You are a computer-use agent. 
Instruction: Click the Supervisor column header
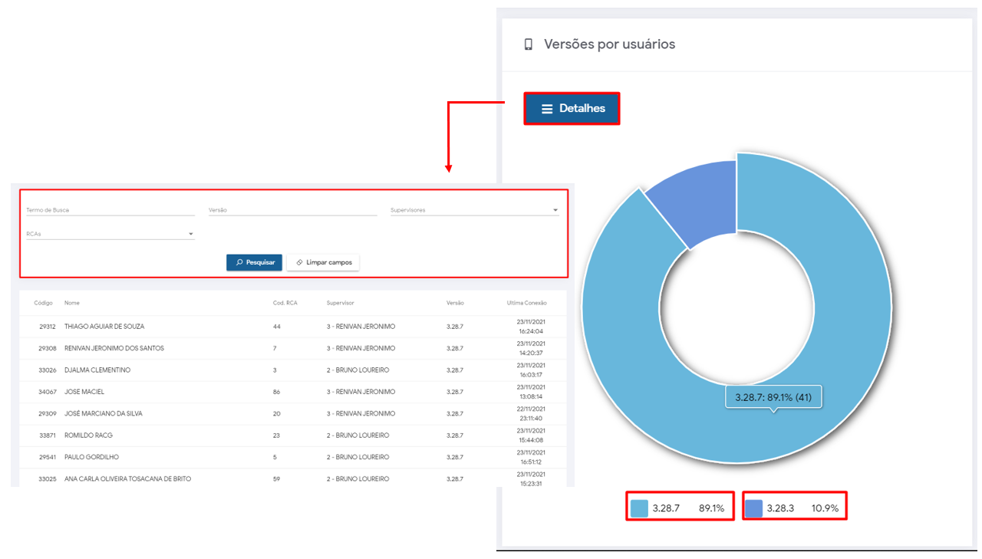340,303
